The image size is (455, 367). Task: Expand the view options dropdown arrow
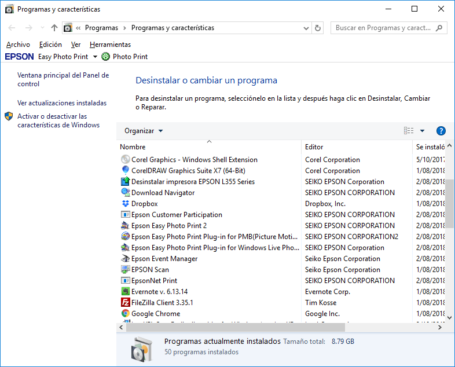pos(422,131)
